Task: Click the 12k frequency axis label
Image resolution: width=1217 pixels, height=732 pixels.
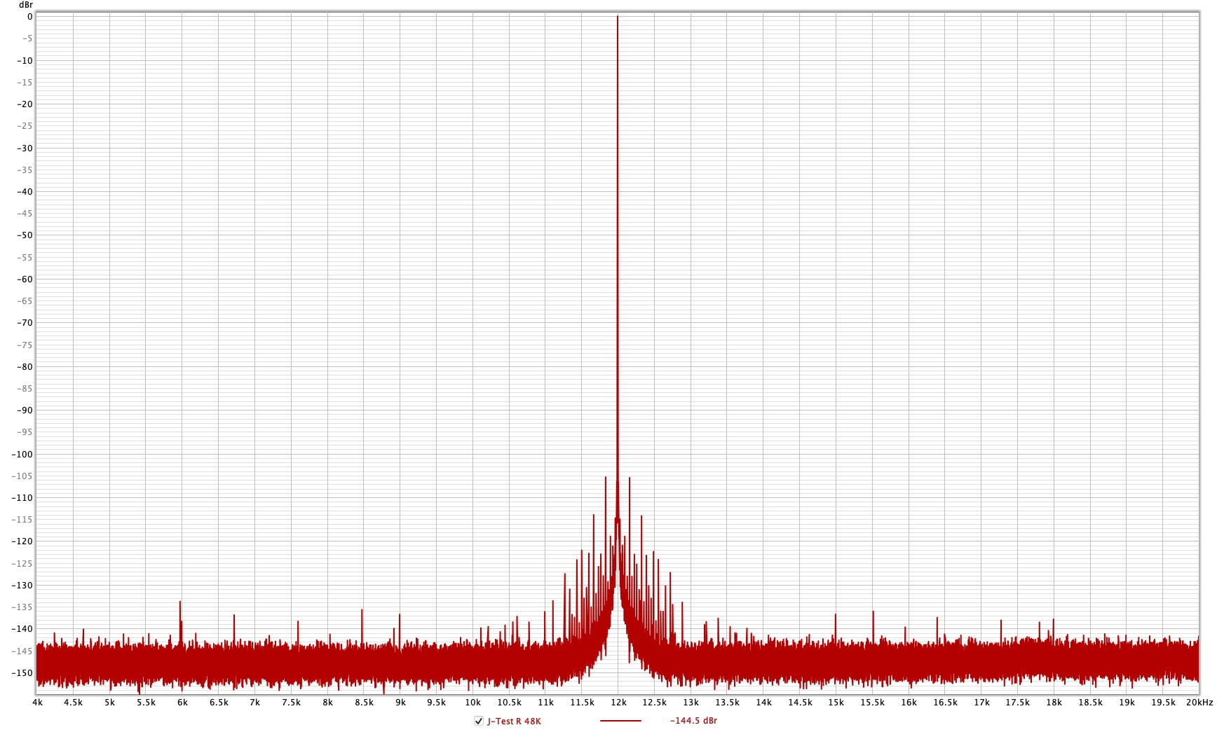Action: click(x=618, y=703)
